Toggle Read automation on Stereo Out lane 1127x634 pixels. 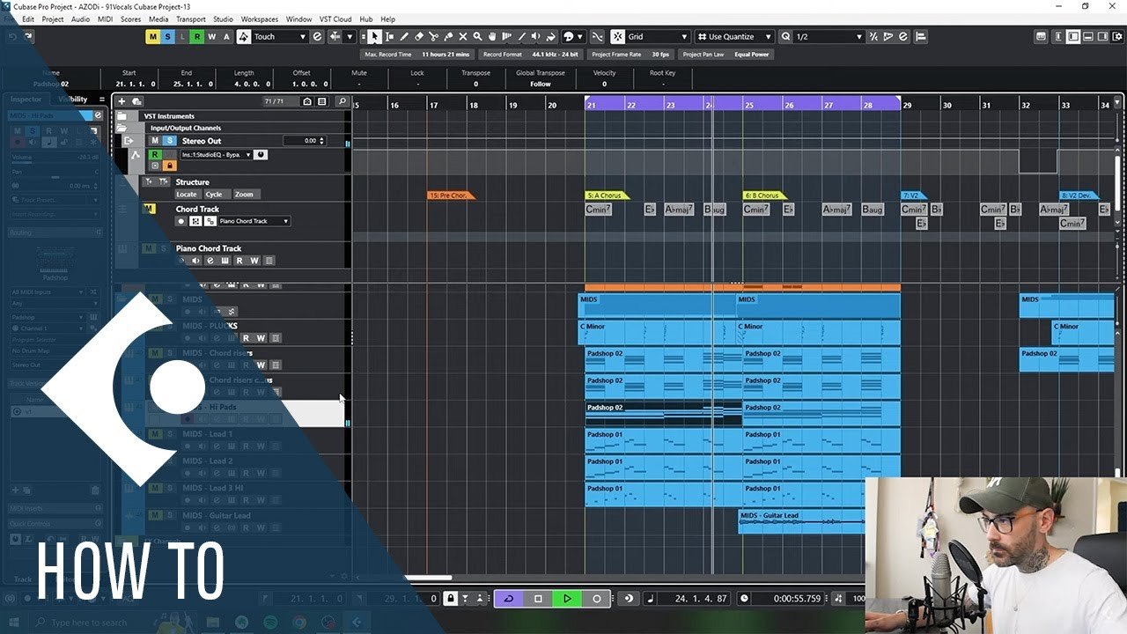tap(155, 154)
